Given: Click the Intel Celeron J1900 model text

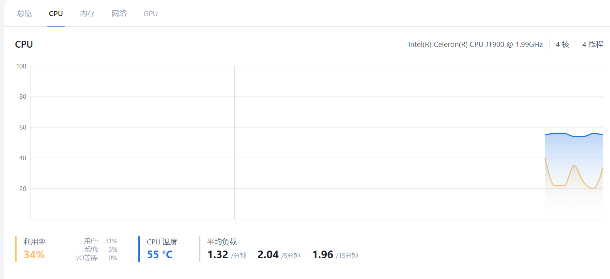Looking at the screenshot, I should tap(476, 44).
